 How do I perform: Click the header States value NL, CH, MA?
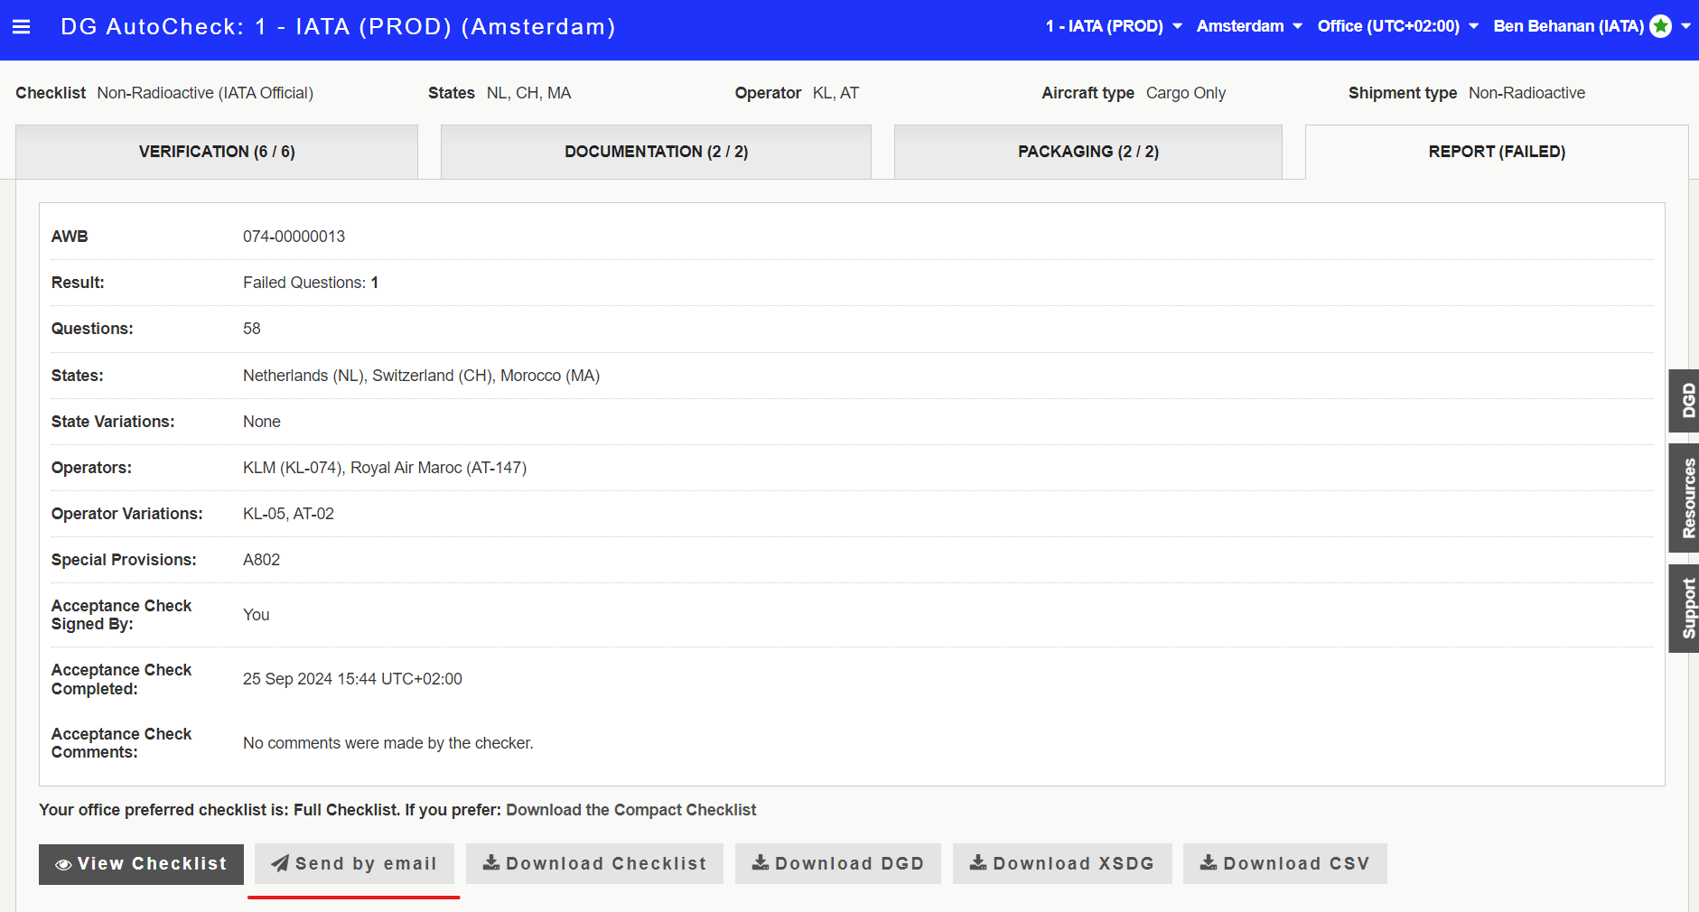[x=528, y=93]
